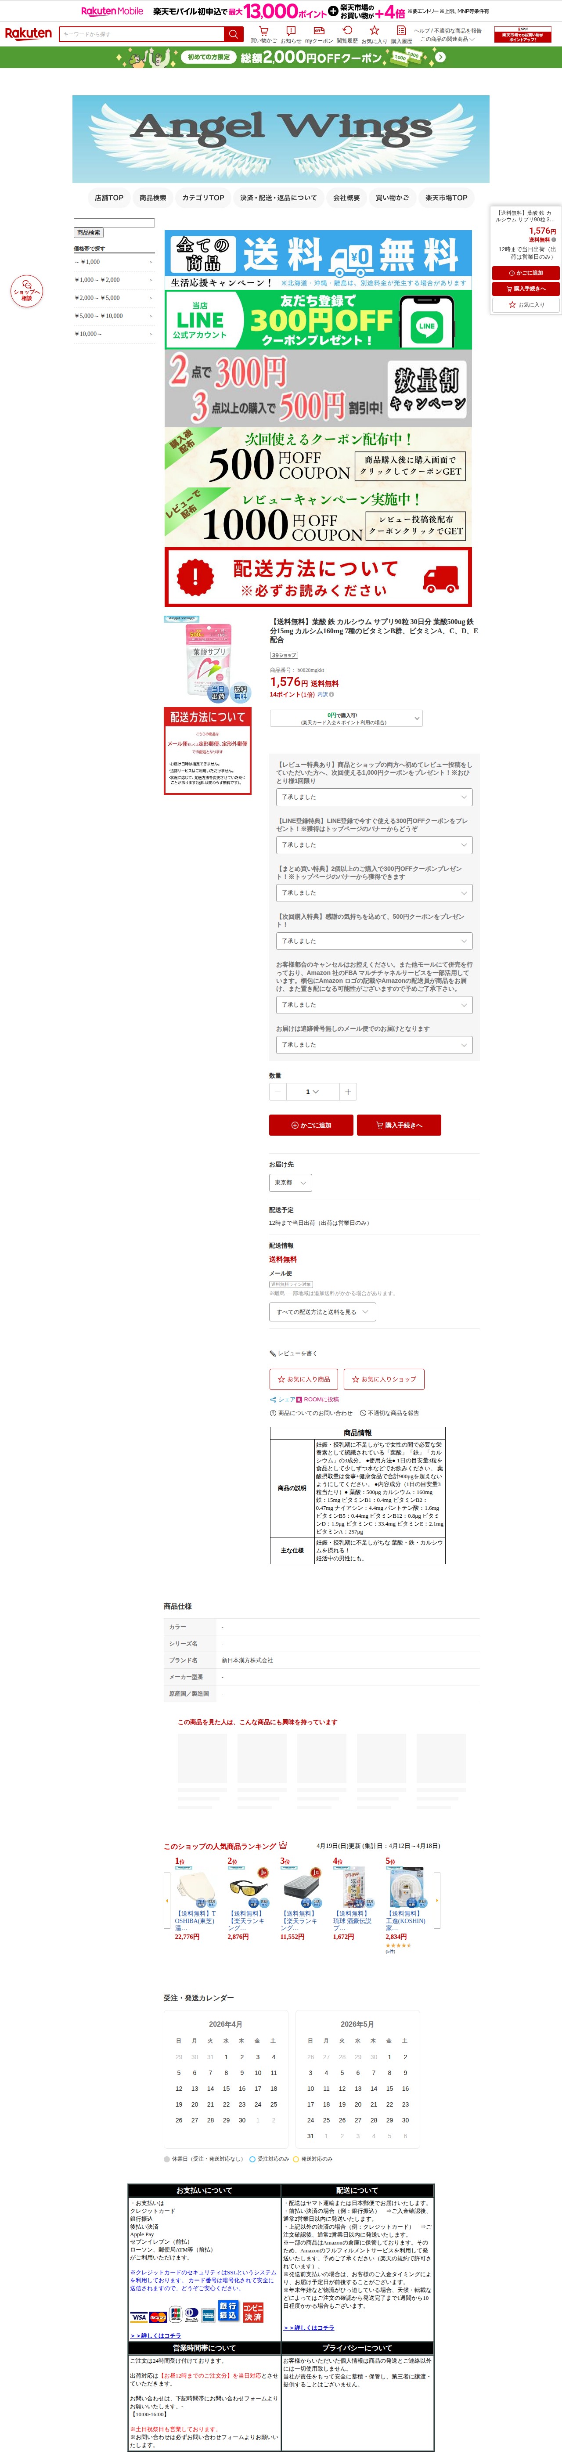
Task: Select the ￥1,000～￥2,000 price range
Action: click(x=114, y=280)
